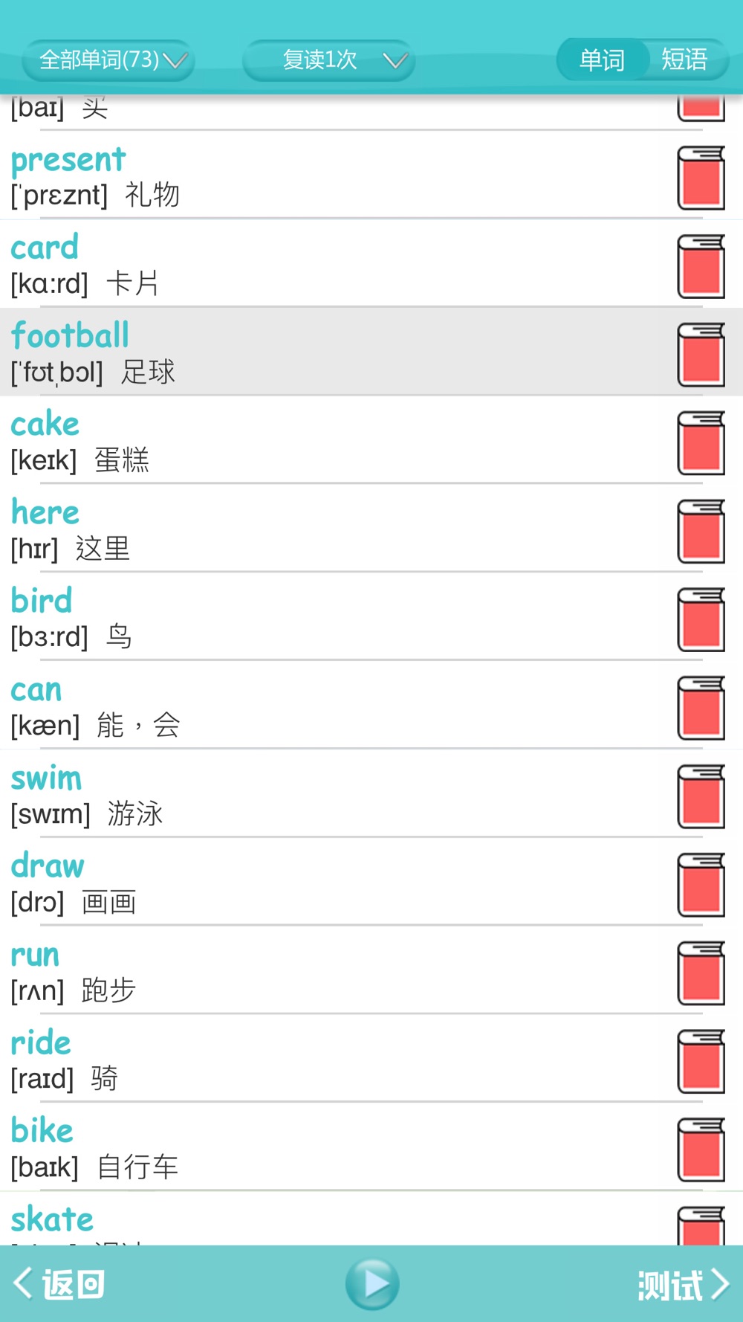The image size is (743, 1322).
Task: Play word audio with the play button
Action: click(372, 1284)
